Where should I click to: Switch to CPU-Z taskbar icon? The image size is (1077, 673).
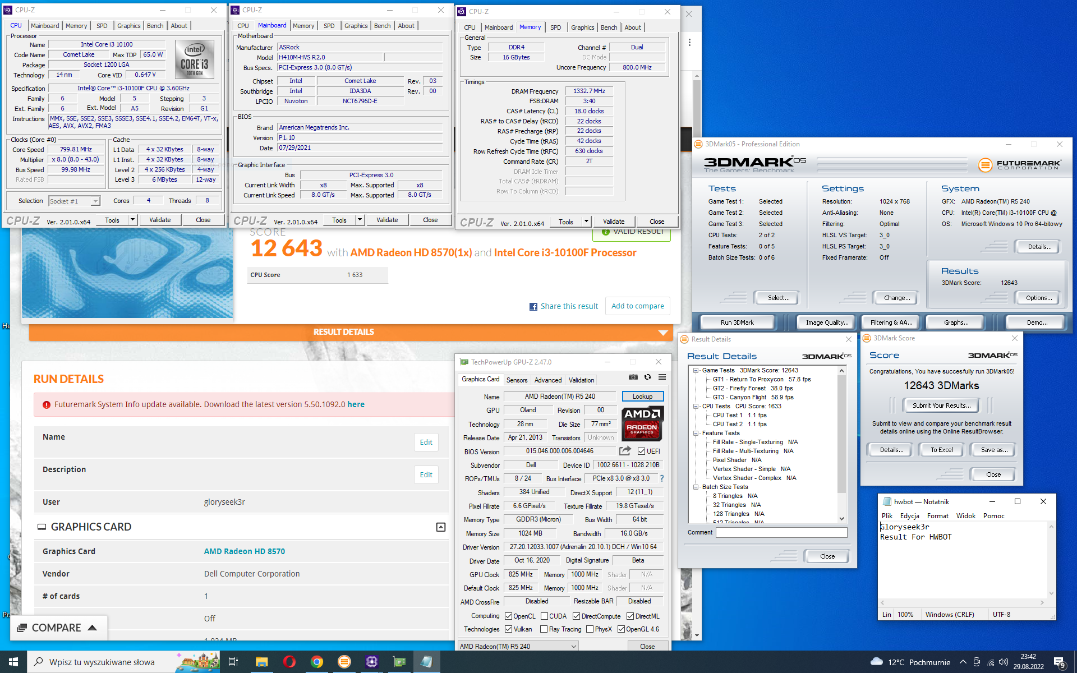point(371,662)
